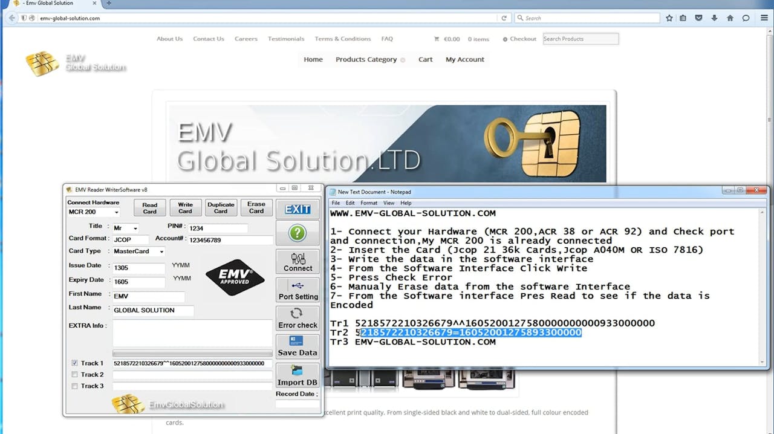Go to the My Account tab
Screen dimensions: 774x434
click(x=464, y=59)
